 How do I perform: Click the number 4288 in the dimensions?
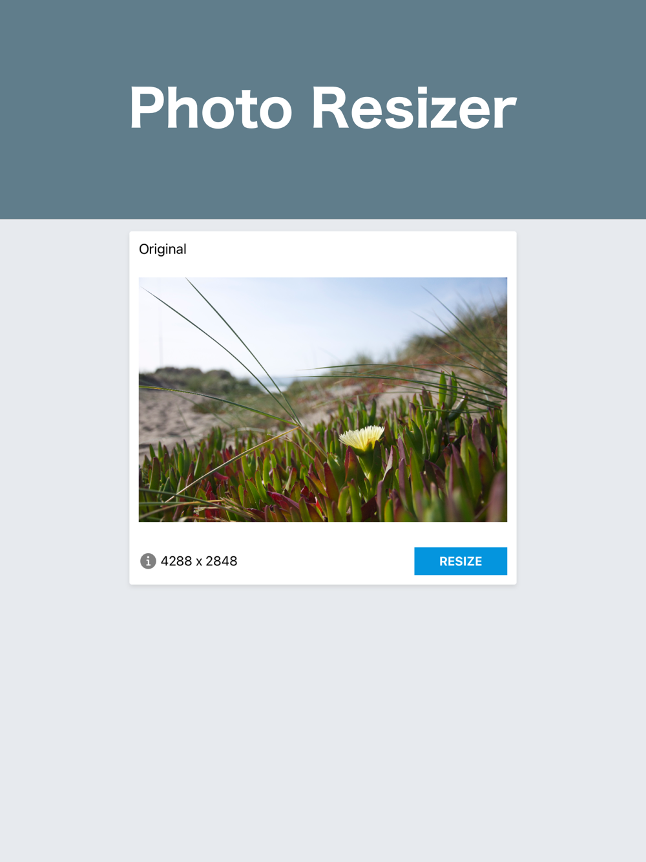(x=176, y=561)
